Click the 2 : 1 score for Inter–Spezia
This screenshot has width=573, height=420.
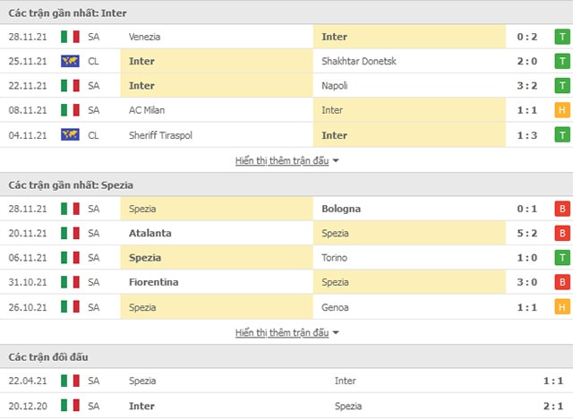click(553, 406)
